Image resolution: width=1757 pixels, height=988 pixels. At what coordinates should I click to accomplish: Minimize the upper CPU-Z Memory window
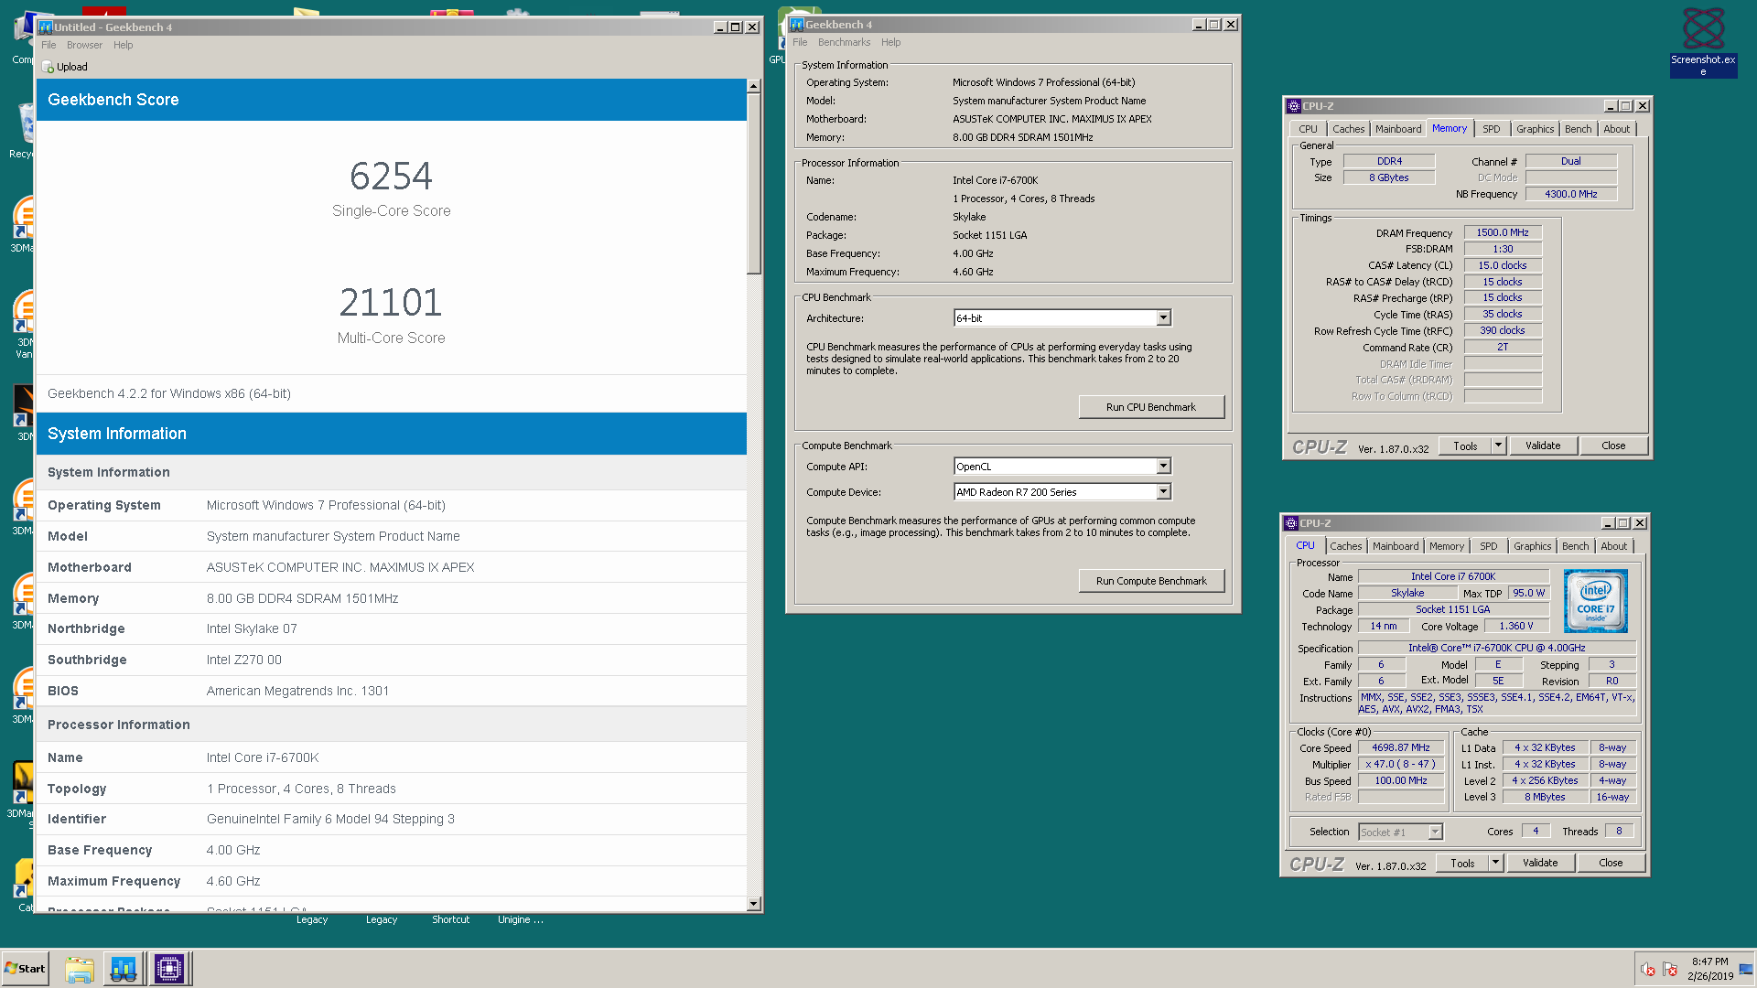tap(1611, 106)
